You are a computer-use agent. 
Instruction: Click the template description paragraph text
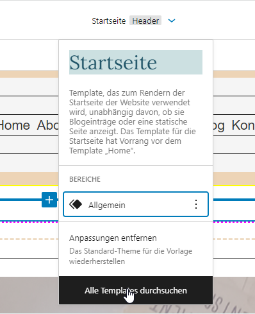tap(133, 121)
